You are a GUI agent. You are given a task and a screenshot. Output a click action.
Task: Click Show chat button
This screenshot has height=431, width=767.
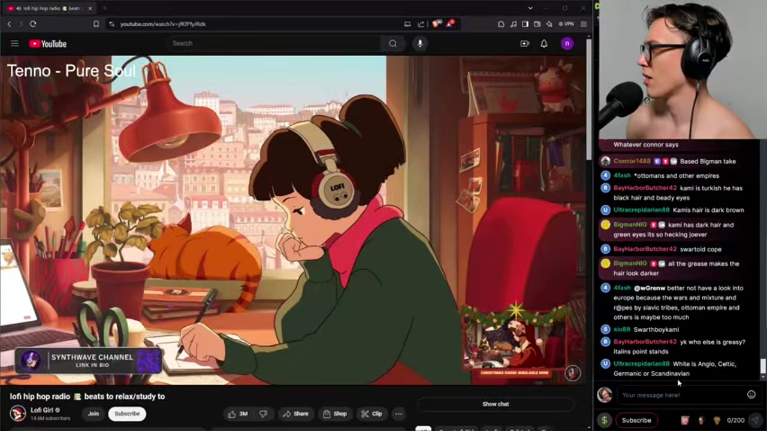click(496, 404)
